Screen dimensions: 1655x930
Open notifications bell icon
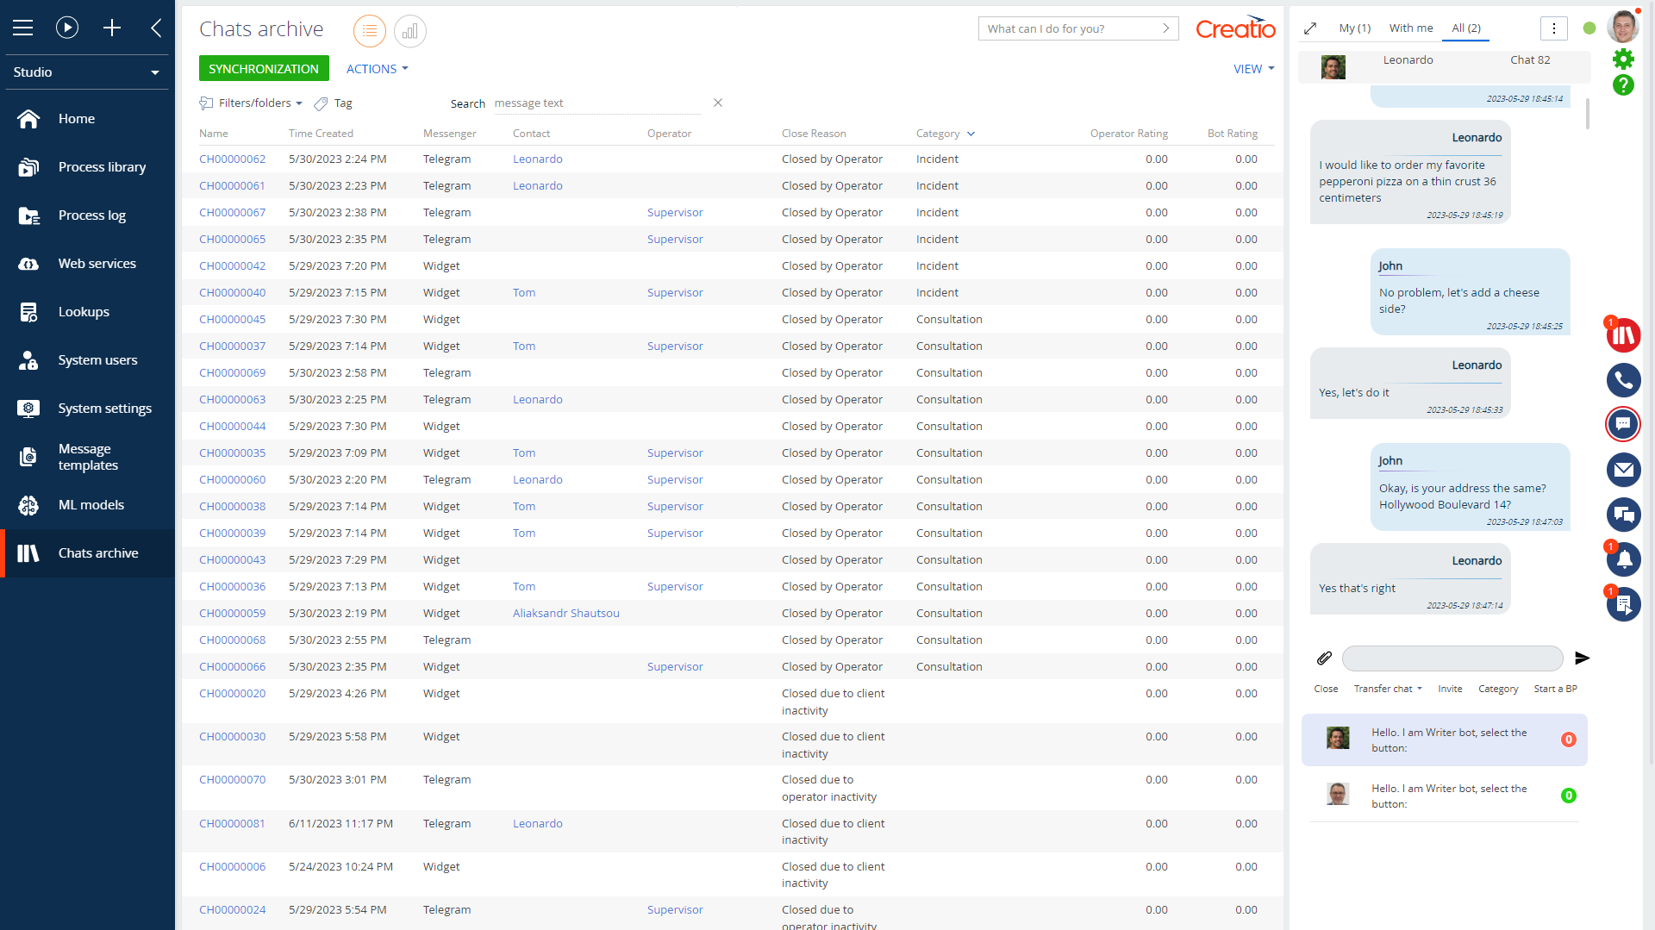[1623, 559]
